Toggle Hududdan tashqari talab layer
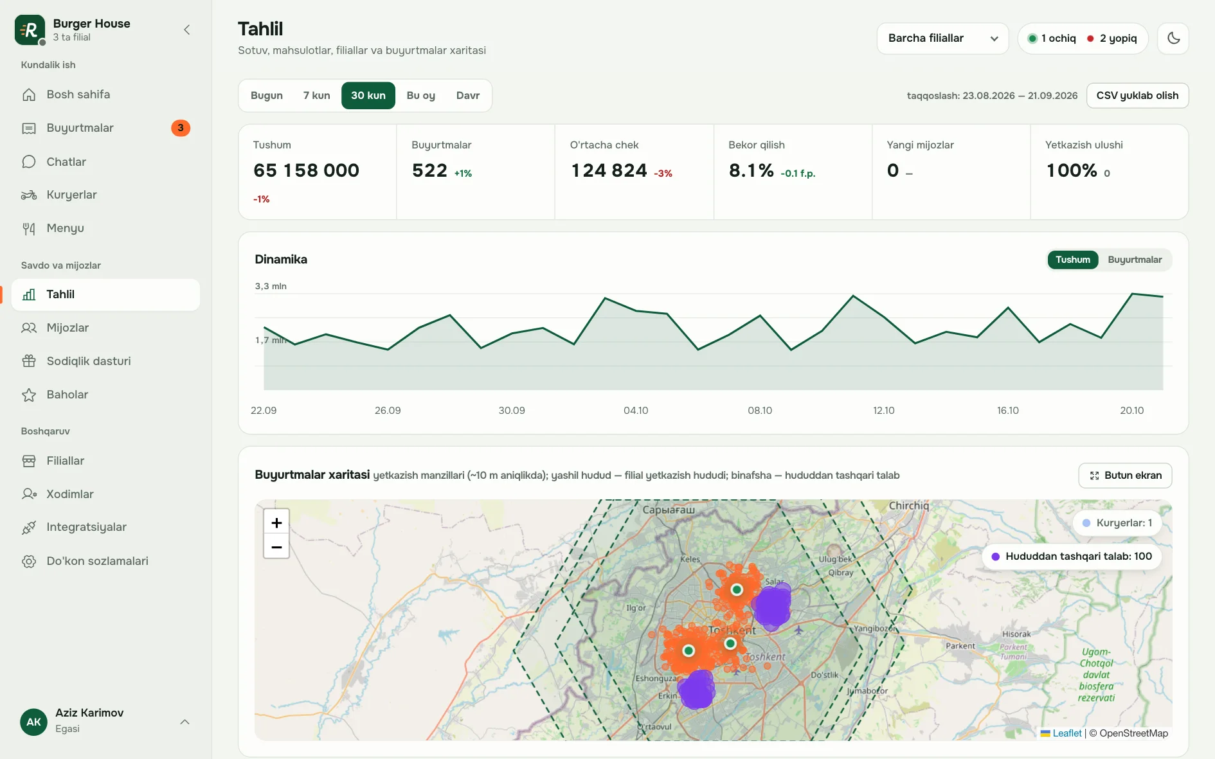Screen dimensions: 1215x759 1072,557
